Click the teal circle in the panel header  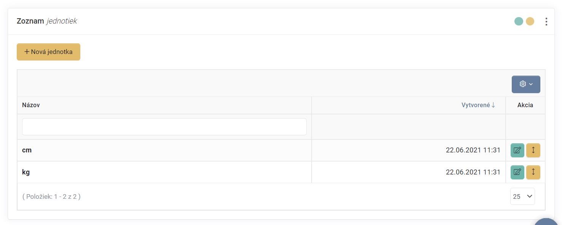(x=519, y=21)
